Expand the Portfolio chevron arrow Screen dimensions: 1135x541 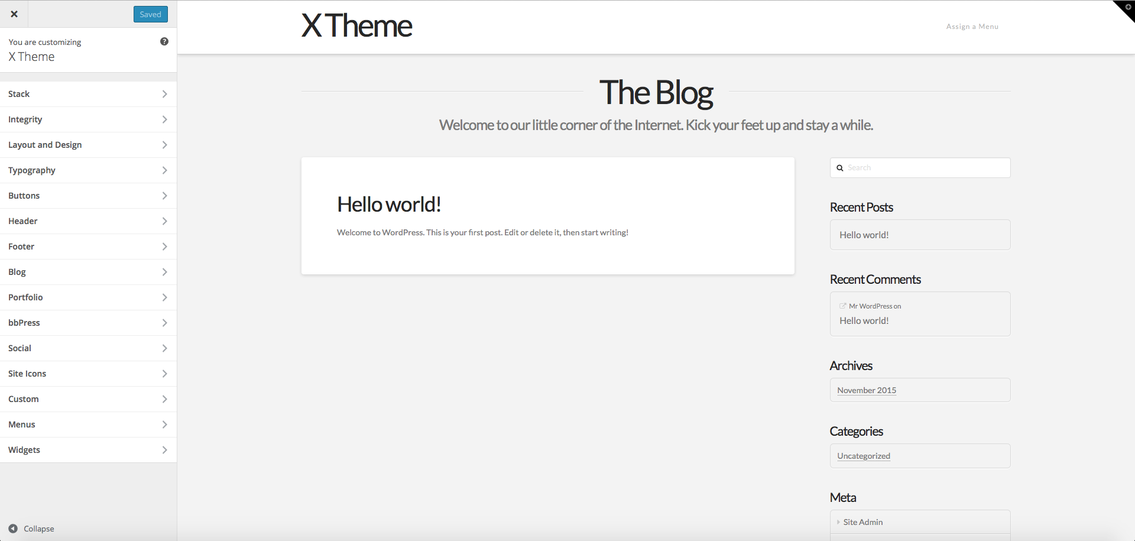point(164,297)
